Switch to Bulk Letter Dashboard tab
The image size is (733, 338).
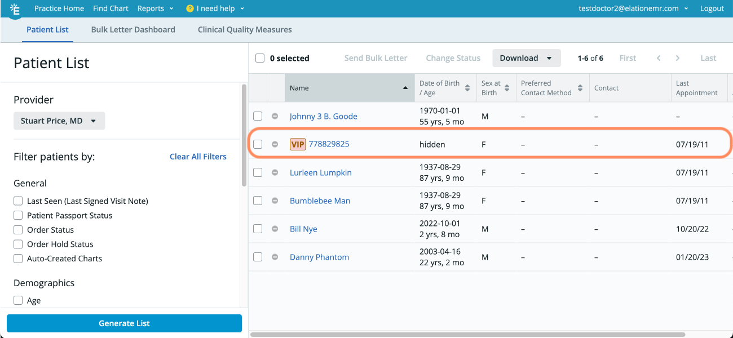coord(133,29)
